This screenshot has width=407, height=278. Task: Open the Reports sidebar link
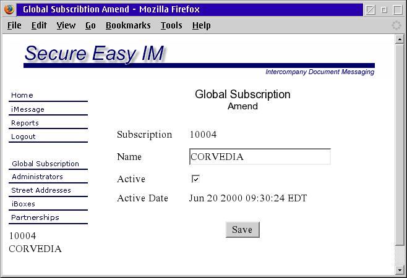25,123
